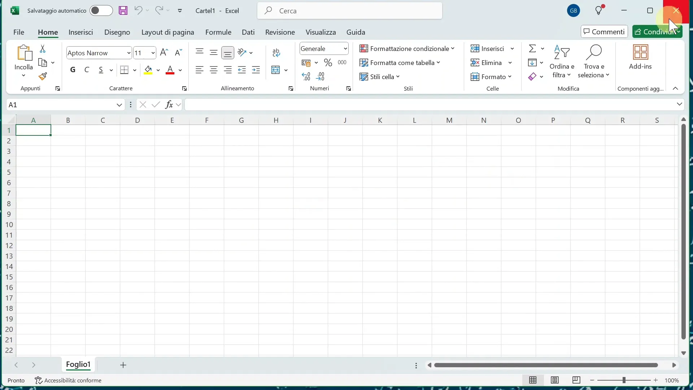Click the decrease indent icon
The image size is (693, 390).
[242, 70]
